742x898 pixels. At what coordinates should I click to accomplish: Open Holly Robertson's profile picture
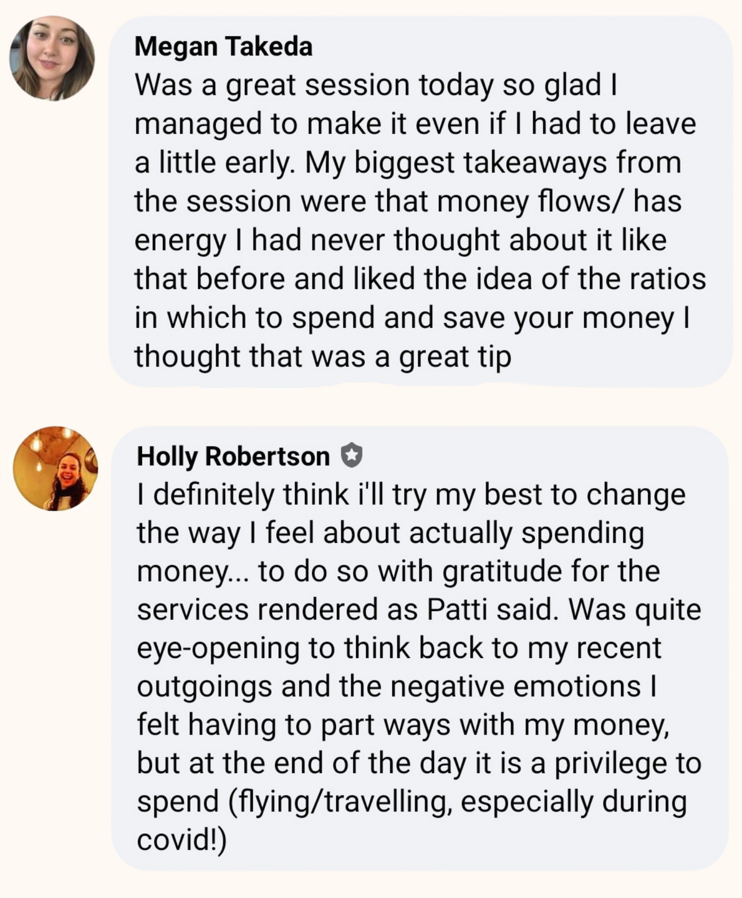click(x=55, y=468)
